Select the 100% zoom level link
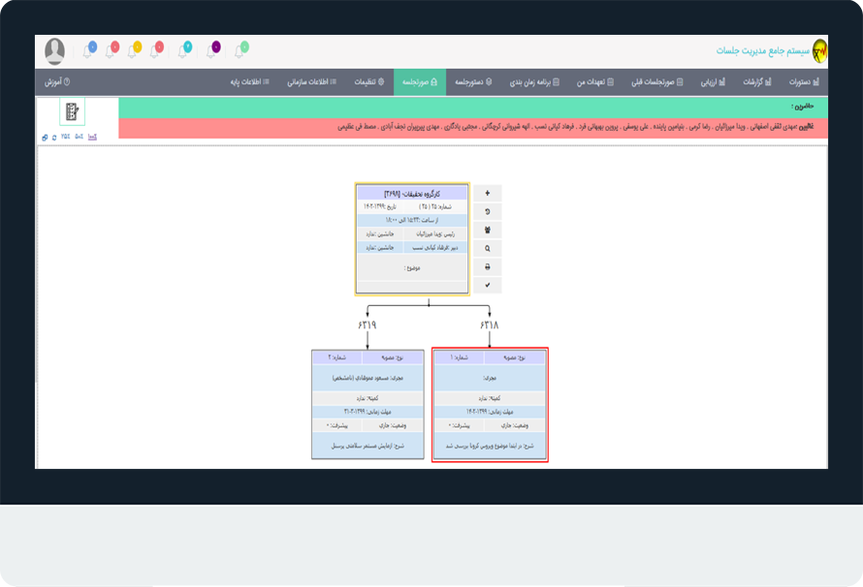 tap(92, 137)
